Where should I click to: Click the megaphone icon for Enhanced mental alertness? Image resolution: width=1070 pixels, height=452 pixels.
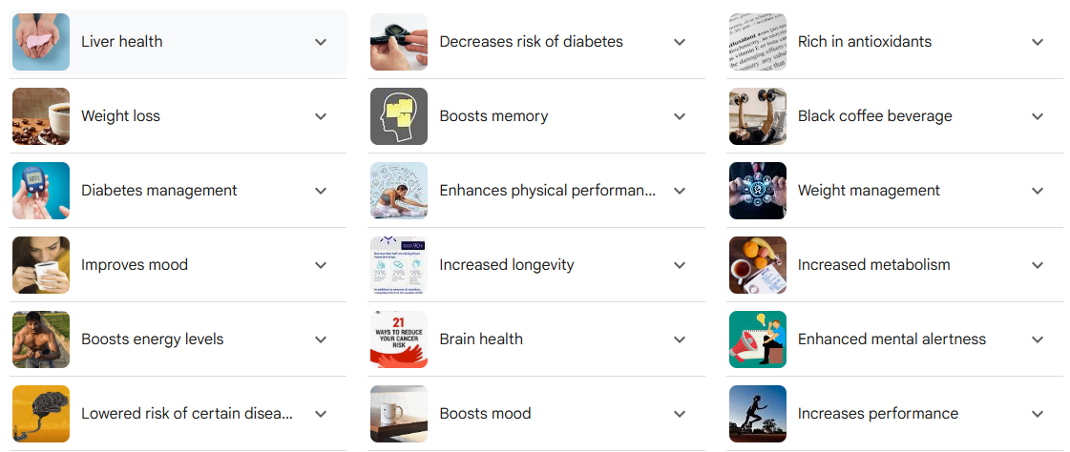(x=757, y=339)
